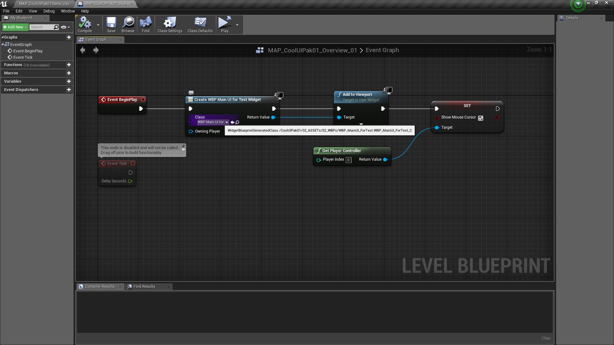Toggle the visibility filter eye in My Blueprint
Image resolution: width=614 pixels, height=345 pixels.
coord(63,27)
